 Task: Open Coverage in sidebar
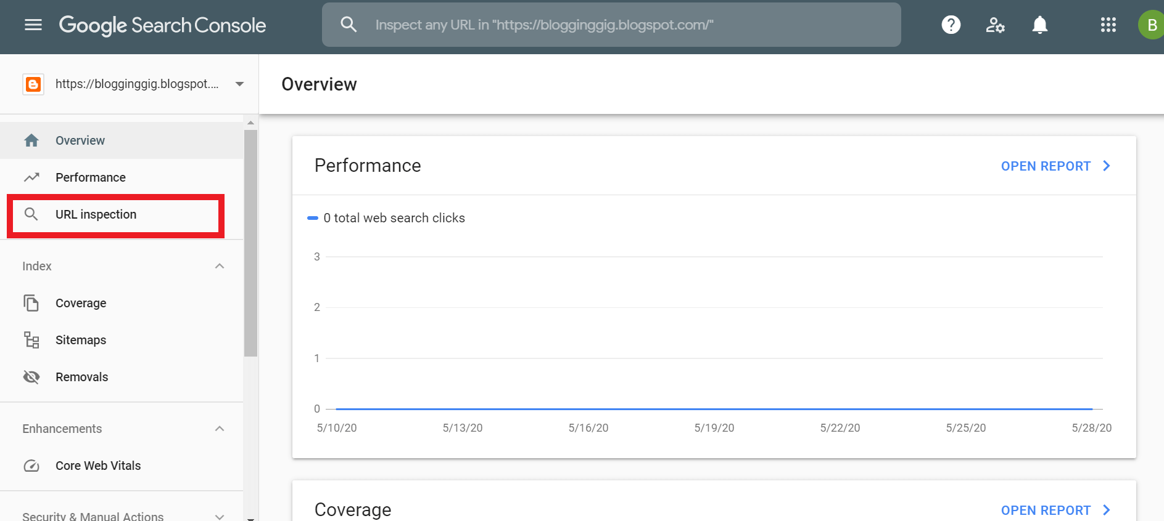click(x=122, y=303)
